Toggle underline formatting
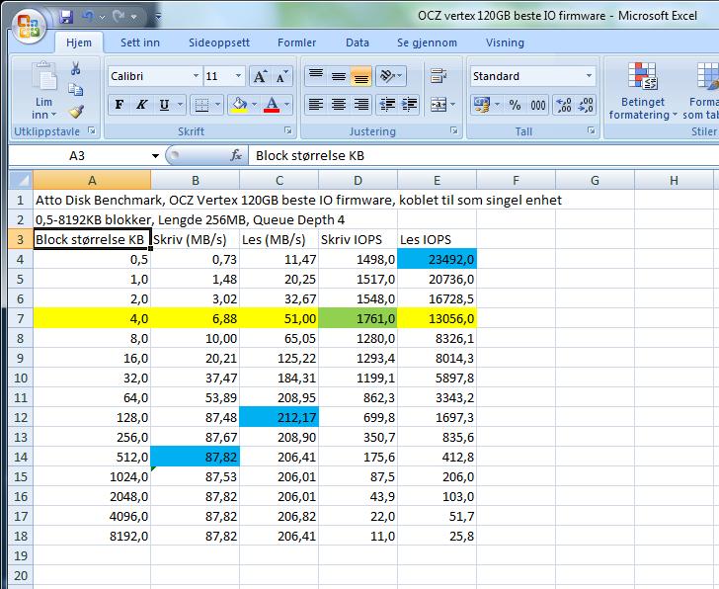Screen dimensions: 719x589 click(164, 105)
